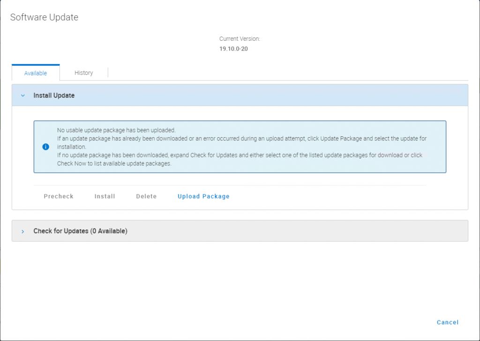
Task: Click the History tab label
Action: pos(83,73)
